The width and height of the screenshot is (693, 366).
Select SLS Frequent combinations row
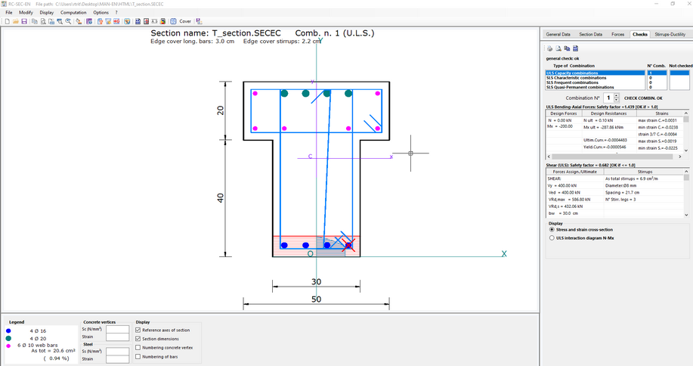tap(596, 82)
